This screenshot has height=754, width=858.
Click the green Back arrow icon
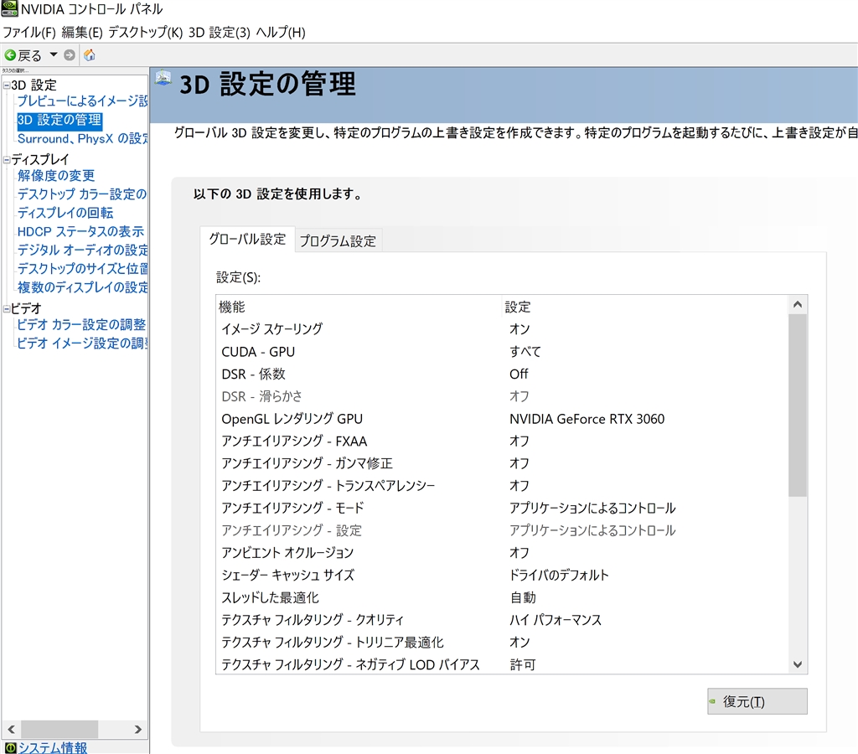10,55
